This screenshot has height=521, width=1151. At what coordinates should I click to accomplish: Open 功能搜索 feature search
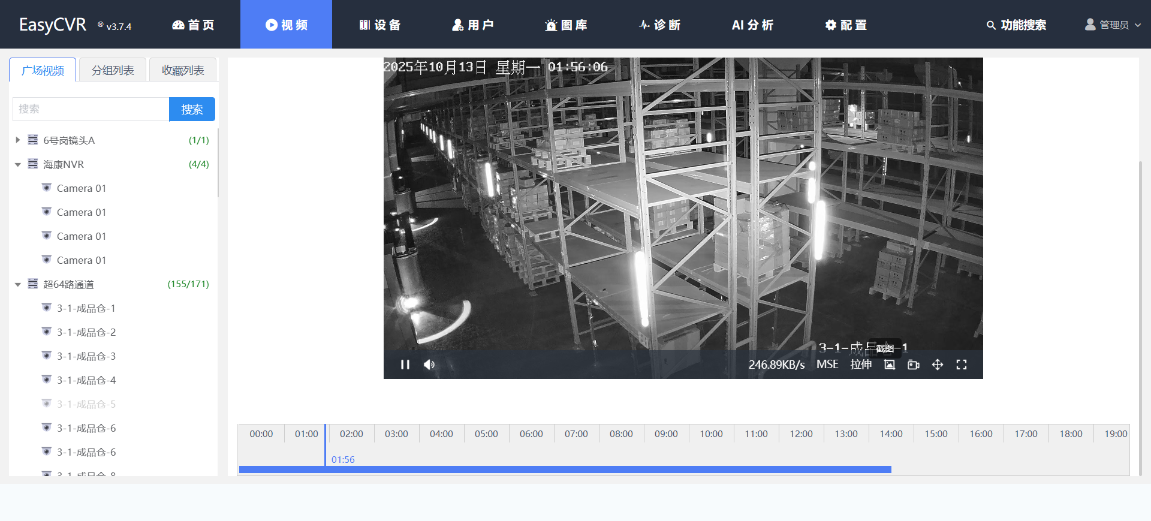(1016, 25)
